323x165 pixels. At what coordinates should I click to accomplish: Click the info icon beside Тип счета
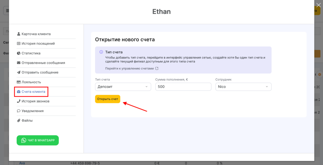(x=101, y=52)
